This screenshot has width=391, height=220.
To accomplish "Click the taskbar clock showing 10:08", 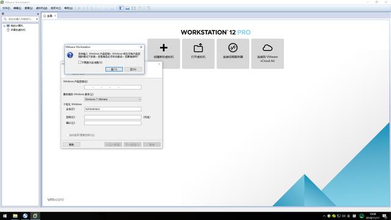I will tap(373, 216).
